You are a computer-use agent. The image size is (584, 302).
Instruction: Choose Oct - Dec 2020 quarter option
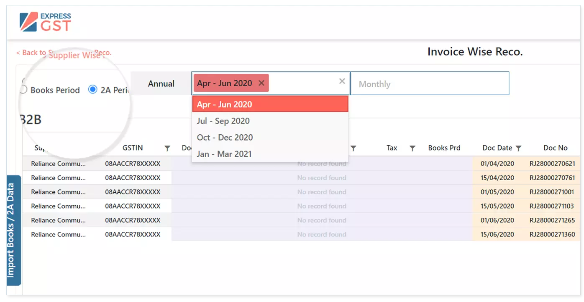point(225,137)
